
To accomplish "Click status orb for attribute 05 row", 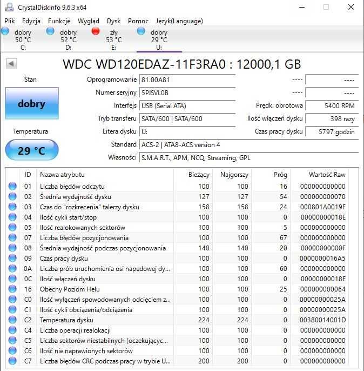I will coord(12,227).
